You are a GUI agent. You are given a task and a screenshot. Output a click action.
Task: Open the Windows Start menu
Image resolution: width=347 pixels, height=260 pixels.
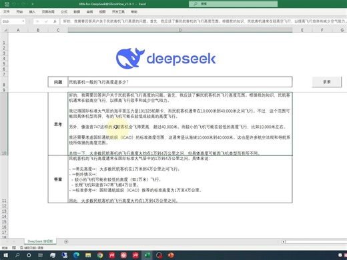(x=5, y=255)
